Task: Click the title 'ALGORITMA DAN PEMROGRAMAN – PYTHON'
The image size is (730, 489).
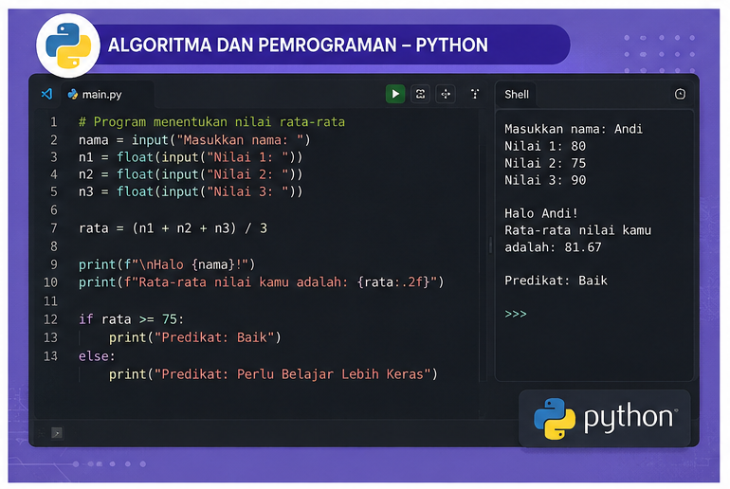Action: click(x=298, y=45)
